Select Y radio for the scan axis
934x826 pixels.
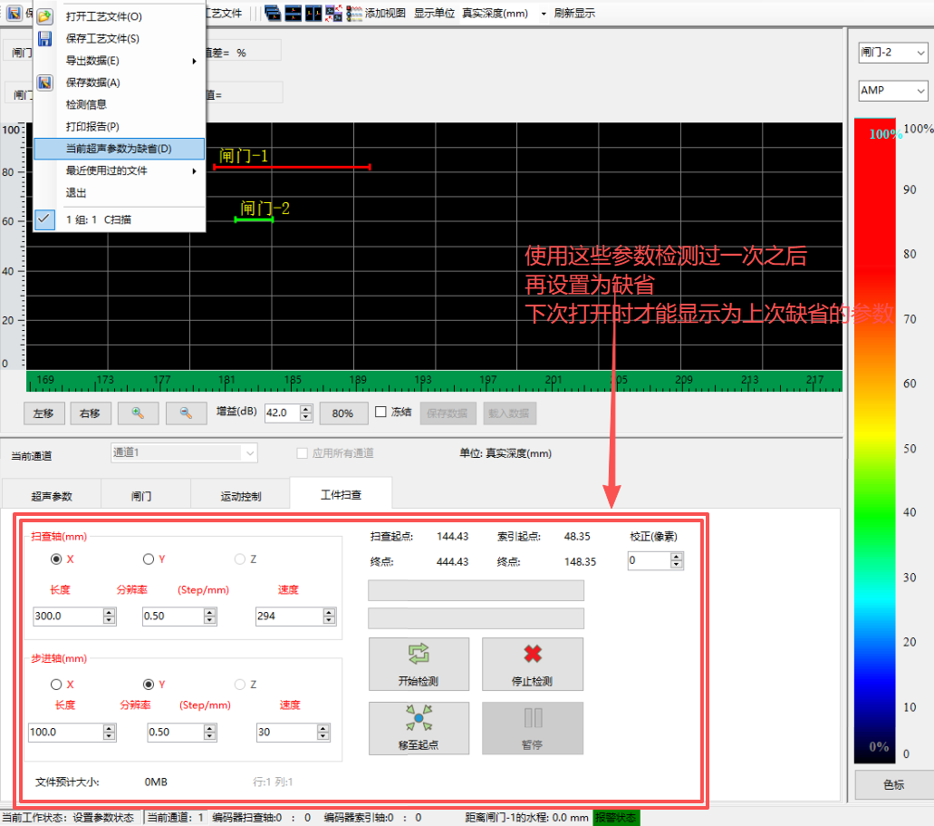[x=149, y=559]
